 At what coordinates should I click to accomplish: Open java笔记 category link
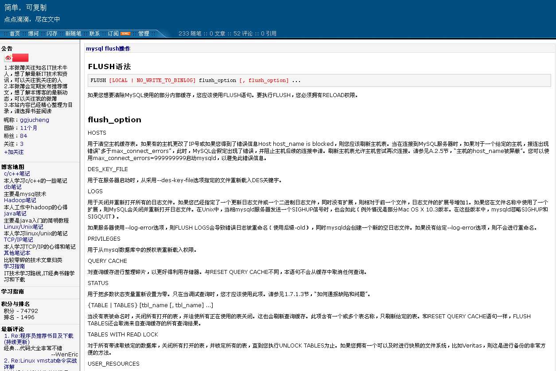pos(15,214)
